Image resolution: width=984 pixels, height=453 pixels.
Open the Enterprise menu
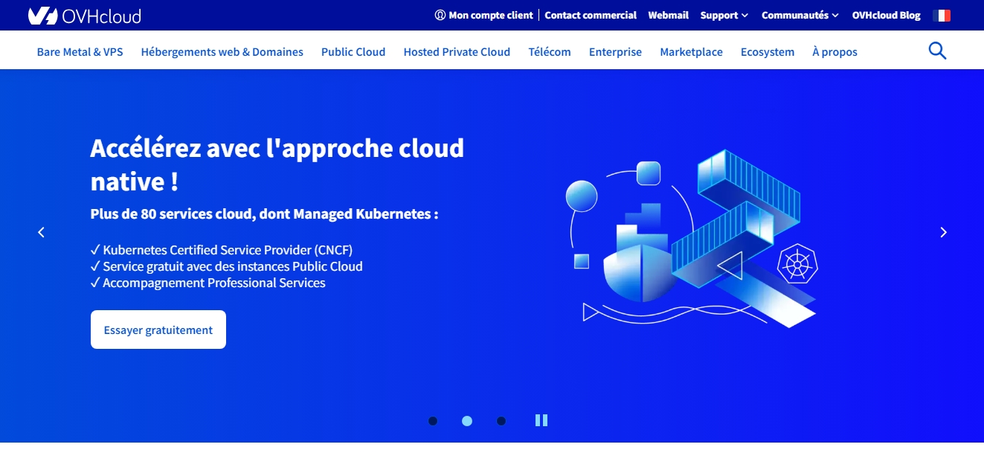pyautogui.click(x=615, y=52)
